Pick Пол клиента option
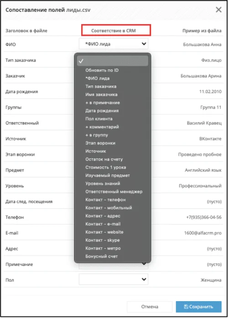 coord(99,119)
